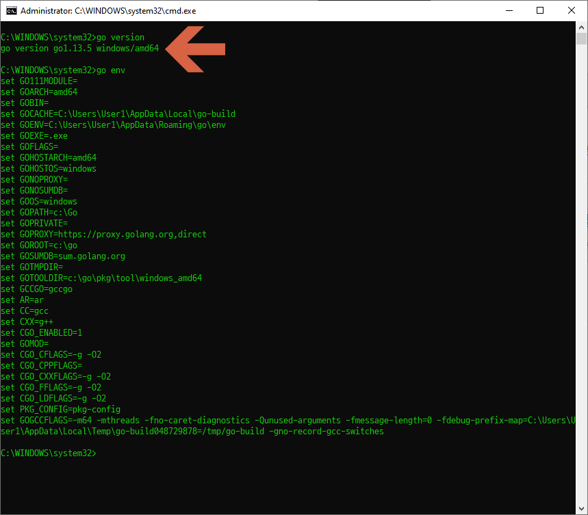The image size is (588, 515).
Task: Click the 'set GOBIN=' line
Action: click(25, 103)
